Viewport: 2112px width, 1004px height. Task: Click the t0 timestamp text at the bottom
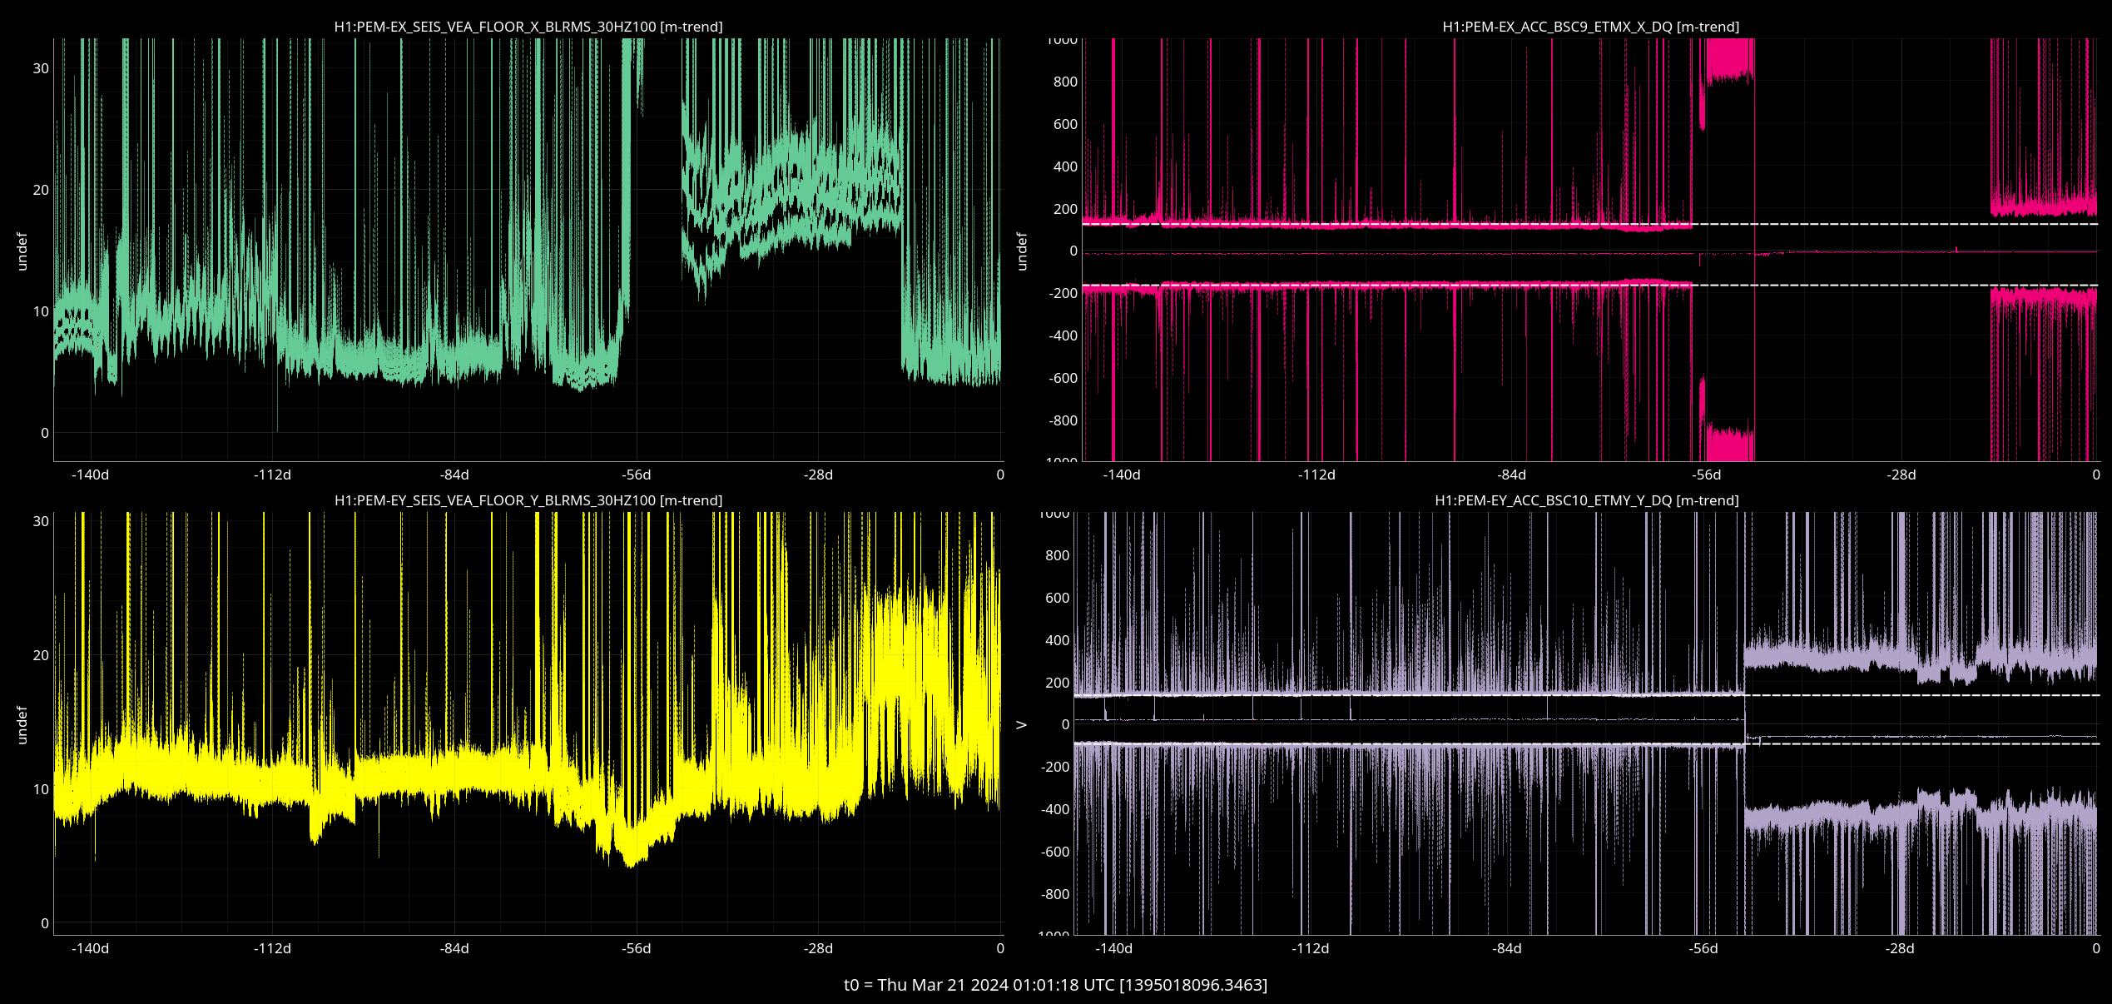(1055, 985)
